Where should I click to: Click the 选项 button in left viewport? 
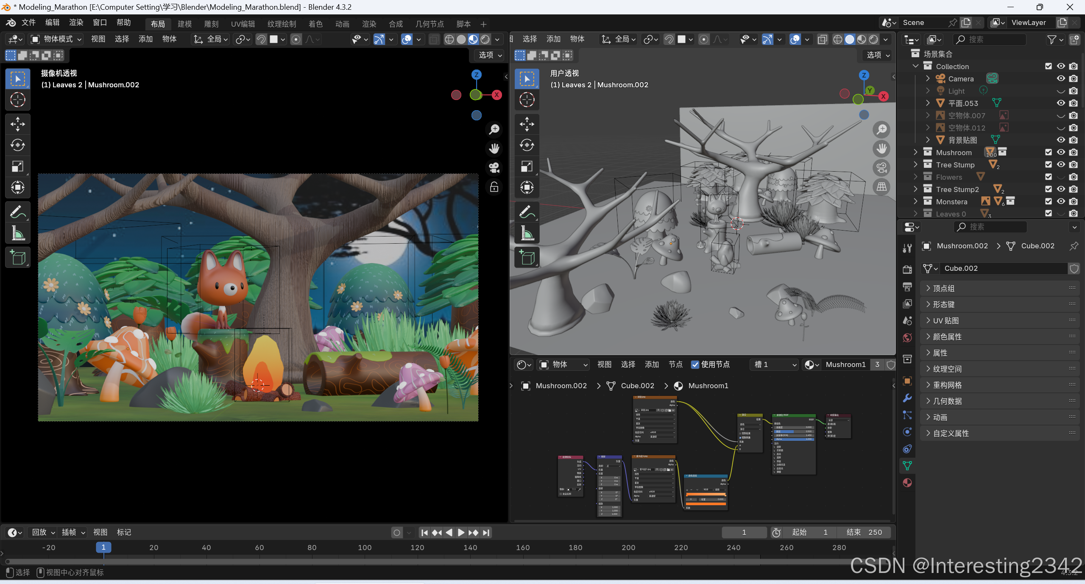click(490, 55)
